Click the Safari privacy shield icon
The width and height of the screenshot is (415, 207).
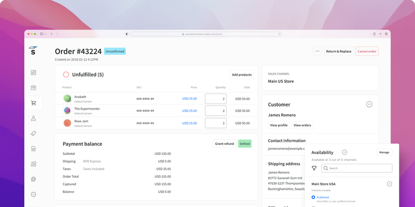pyautogui.click(x=127, y=34)
